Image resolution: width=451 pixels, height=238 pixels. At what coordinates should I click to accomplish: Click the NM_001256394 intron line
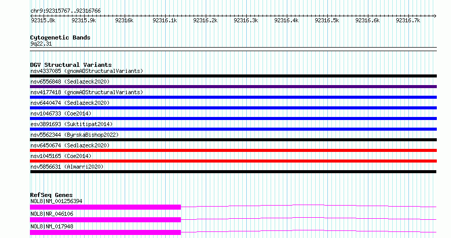pyautogui.click(x=308, y=205)
